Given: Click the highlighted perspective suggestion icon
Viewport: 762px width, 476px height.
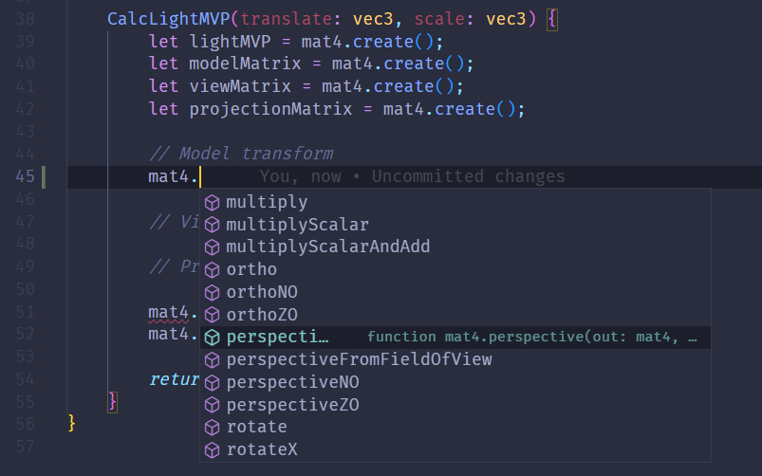Looking at the screenshot, I should click(x=212, y=338).
